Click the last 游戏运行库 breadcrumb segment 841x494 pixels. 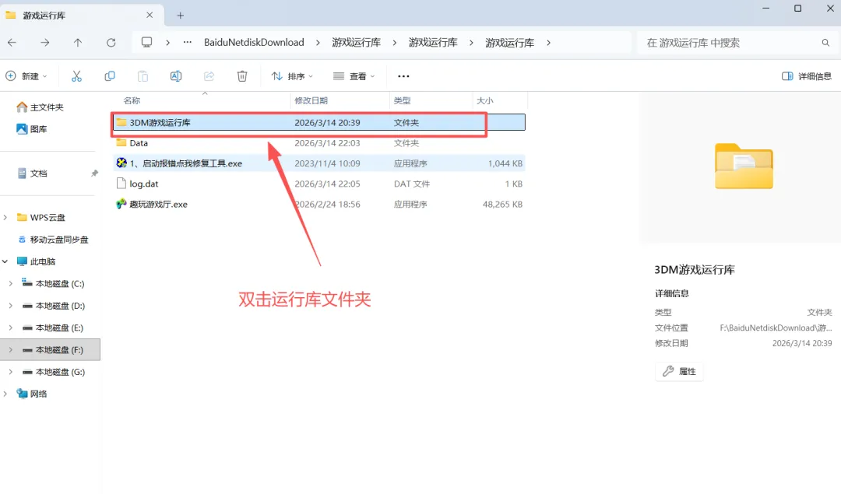(x=509, y=42)
